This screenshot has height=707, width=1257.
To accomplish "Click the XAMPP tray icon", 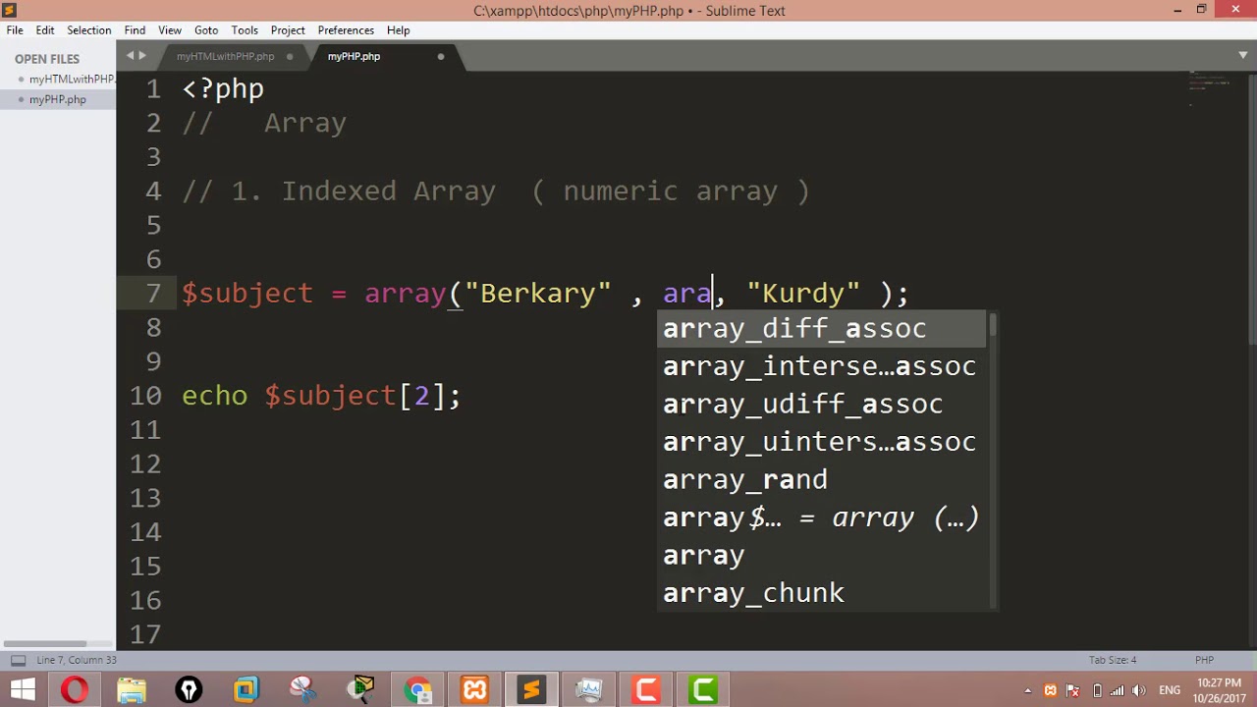I will (1051, 690).
